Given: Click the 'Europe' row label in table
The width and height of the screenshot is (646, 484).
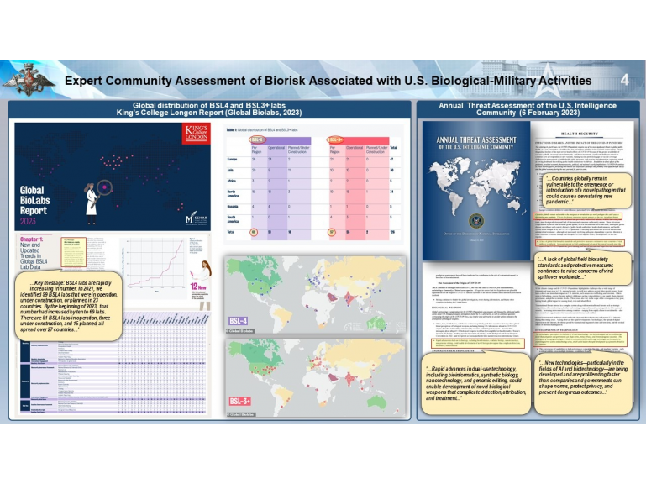Looking at the screenshot, I should point(232,159).
